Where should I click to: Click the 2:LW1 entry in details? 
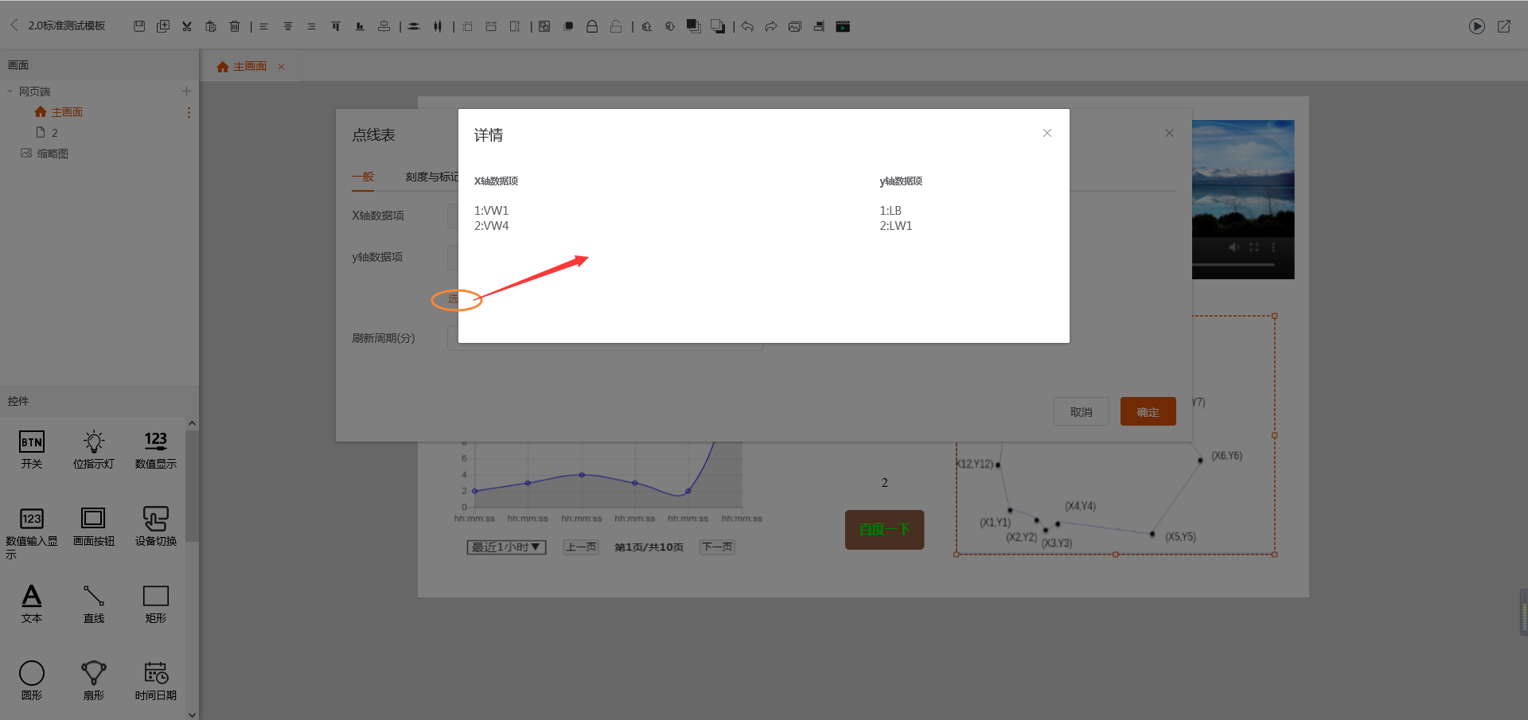click(896, 226)
